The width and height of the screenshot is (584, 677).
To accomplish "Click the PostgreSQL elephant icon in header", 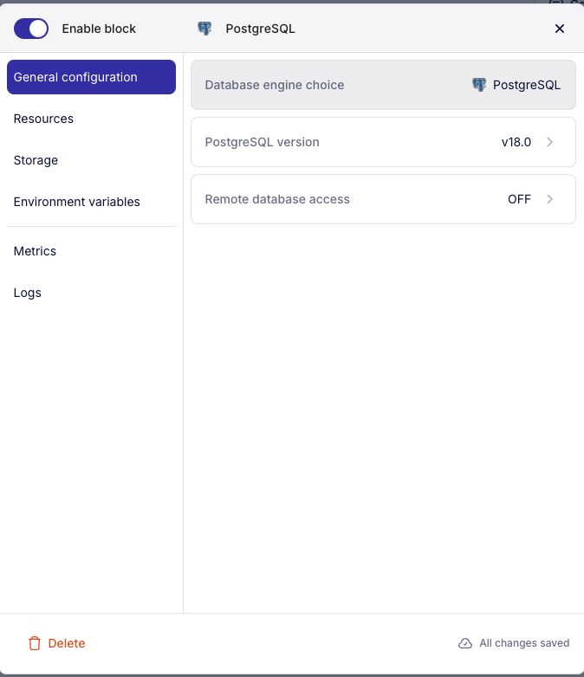I will pos(204,29).
